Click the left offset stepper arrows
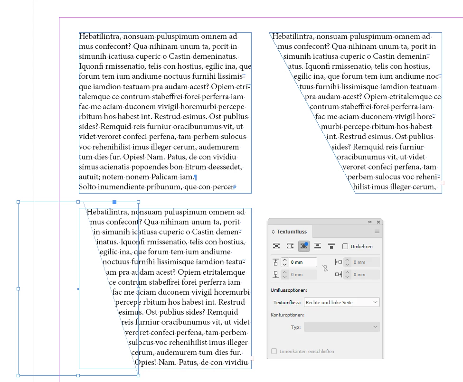 347,262
